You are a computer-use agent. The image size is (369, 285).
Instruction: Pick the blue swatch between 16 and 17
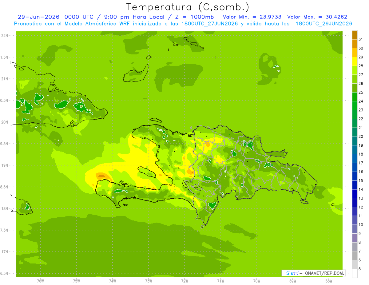pos(355,167)
